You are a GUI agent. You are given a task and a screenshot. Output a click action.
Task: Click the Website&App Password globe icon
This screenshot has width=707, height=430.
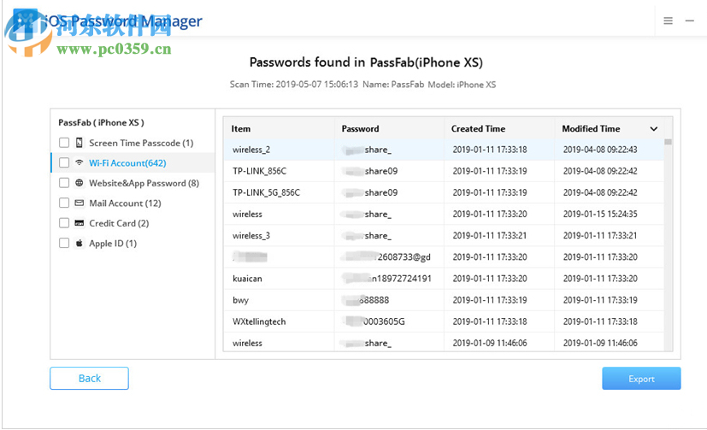80,183
